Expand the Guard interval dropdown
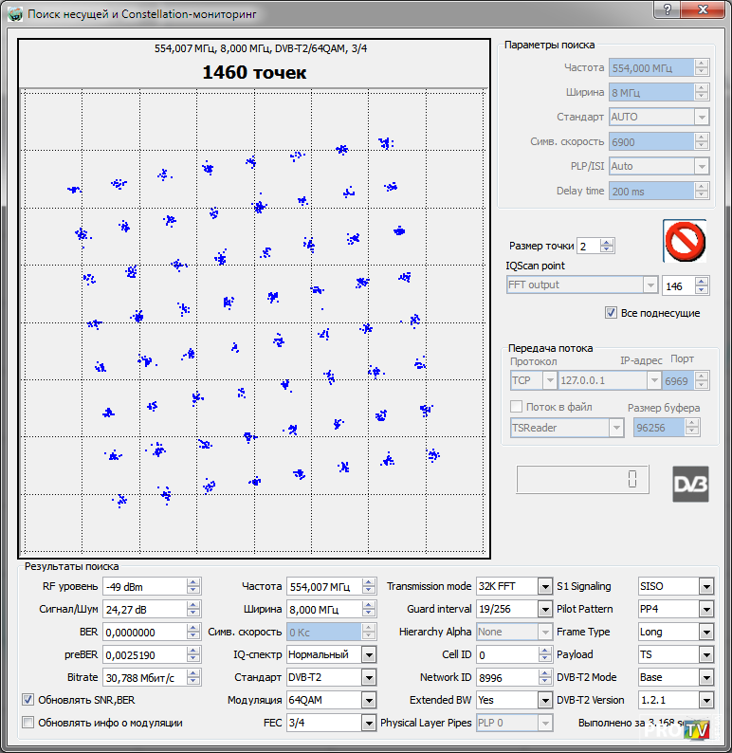The height and width of the screenshot is (753, 732). tap(544, 609)
